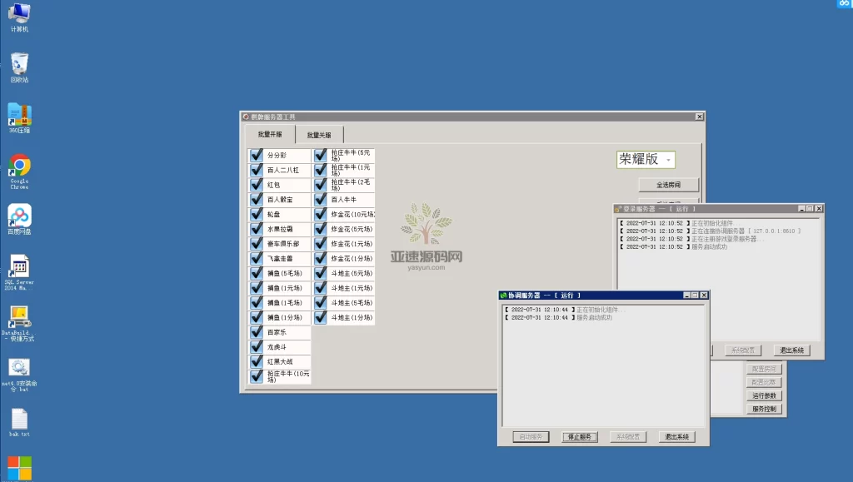Open the 计算机 desktop icon

point(19,14)
